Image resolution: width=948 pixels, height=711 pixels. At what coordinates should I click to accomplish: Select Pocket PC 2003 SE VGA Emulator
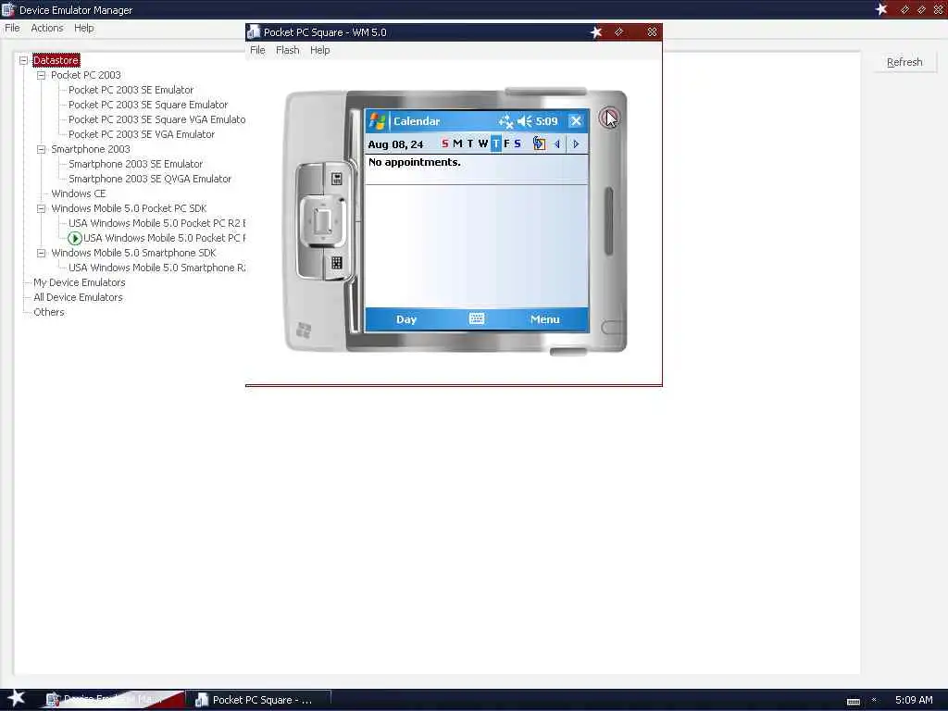coord(142,134)
